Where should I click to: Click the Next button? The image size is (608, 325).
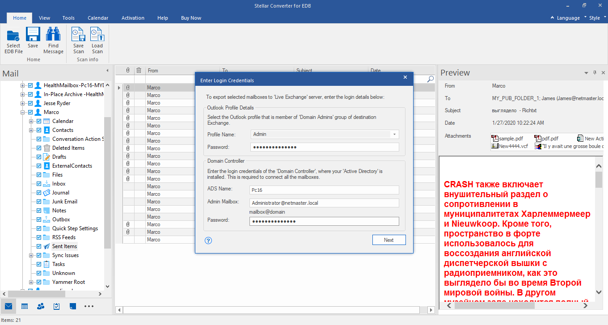coord(389,240)
